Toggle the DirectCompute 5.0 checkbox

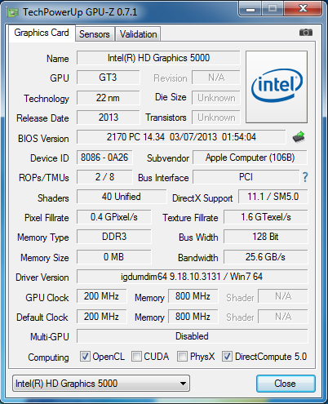click(x=227, y=356)
